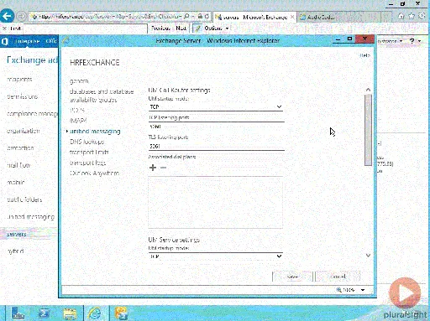Click the security lock icon in the address bar
This screenshot has height=321, width=430.
(200, 17)
